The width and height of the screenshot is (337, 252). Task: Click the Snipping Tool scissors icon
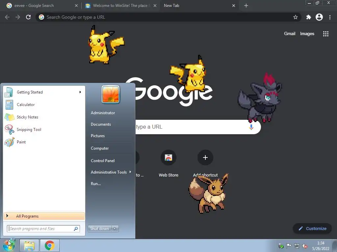click(x=10, y=129)
